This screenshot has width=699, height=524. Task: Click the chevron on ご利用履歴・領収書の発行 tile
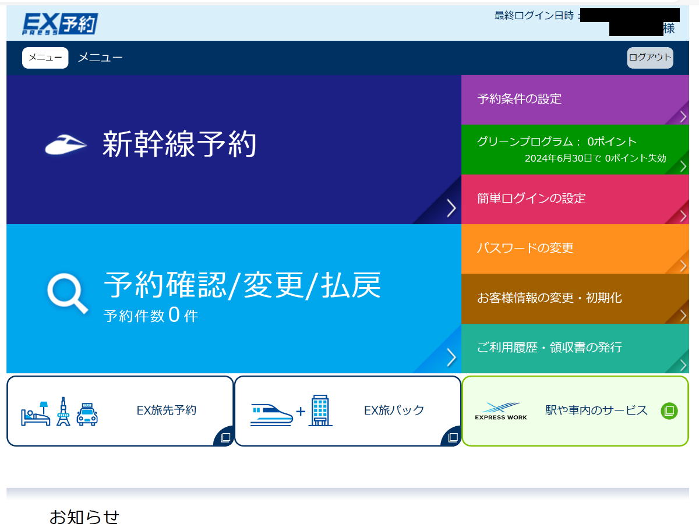click(x=683, y=366)
